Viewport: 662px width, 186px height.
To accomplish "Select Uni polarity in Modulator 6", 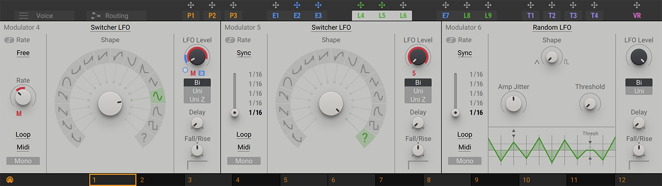I will [x=639, y=91].
